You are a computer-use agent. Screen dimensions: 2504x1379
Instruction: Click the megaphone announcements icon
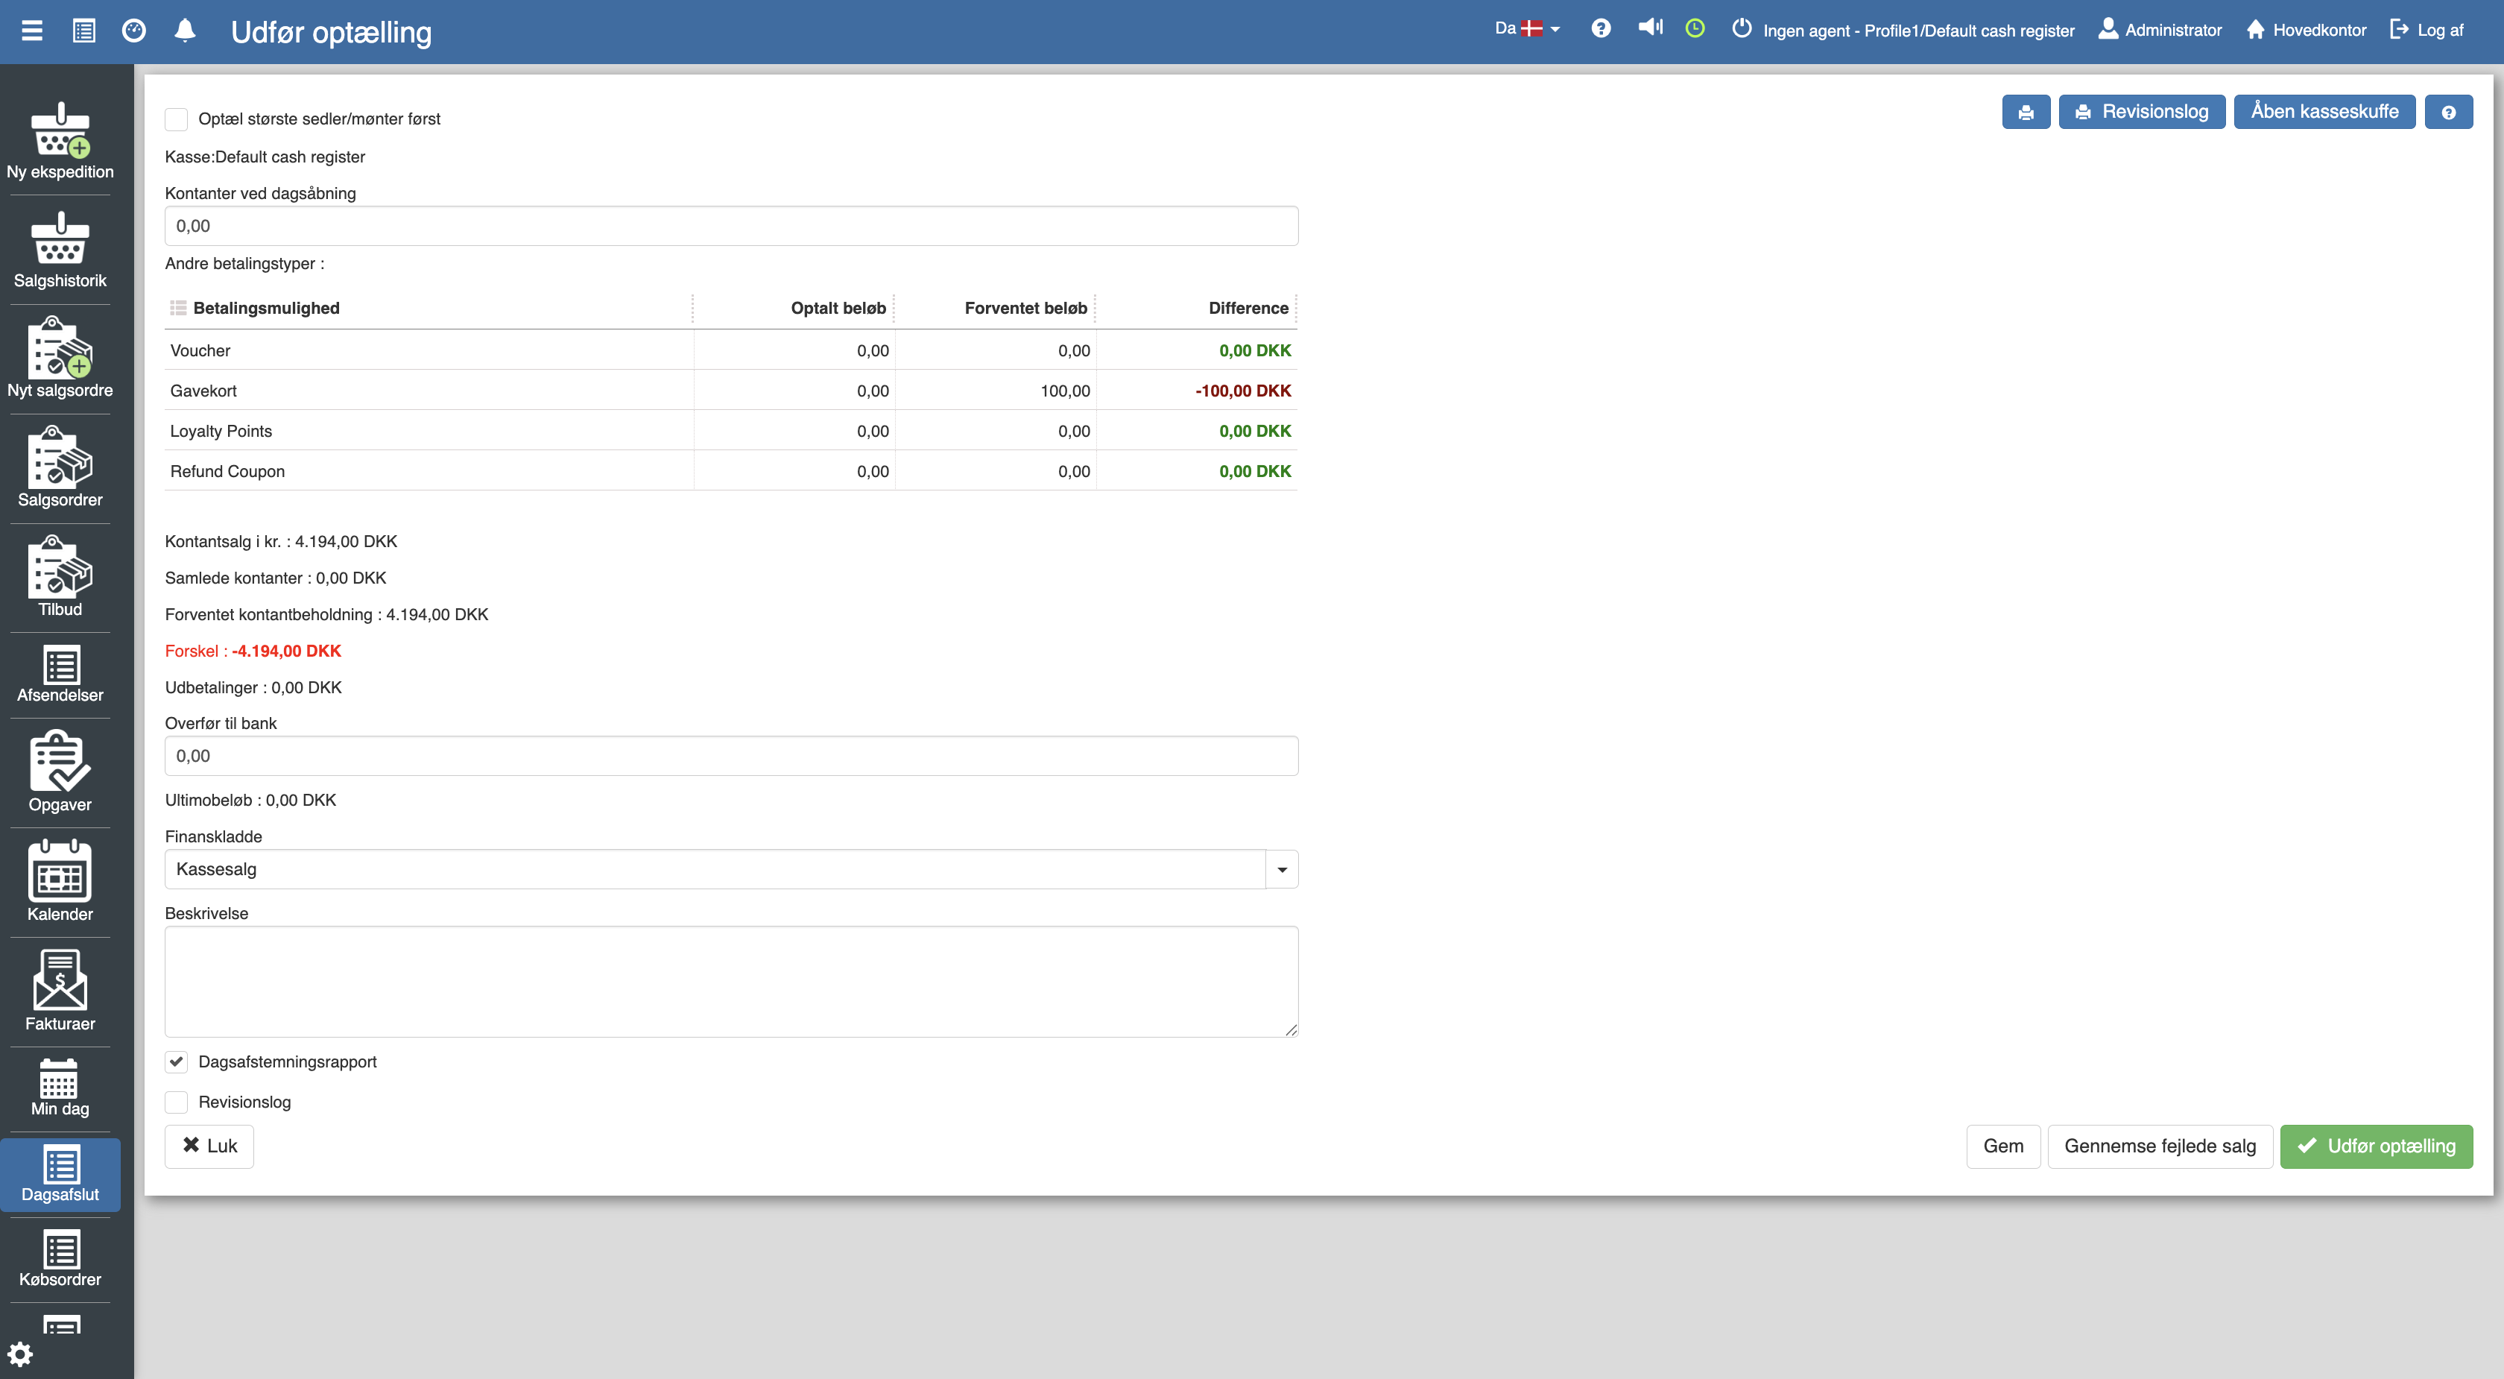[1649, 28]
